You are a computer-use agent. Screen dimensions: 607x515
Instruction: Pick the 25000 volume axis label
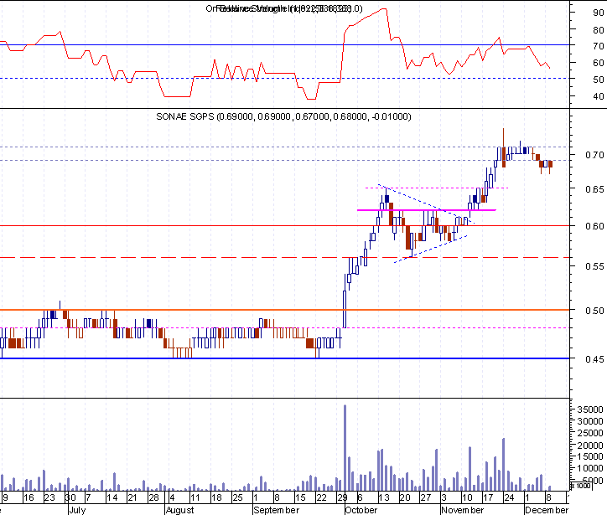point(590,433)
